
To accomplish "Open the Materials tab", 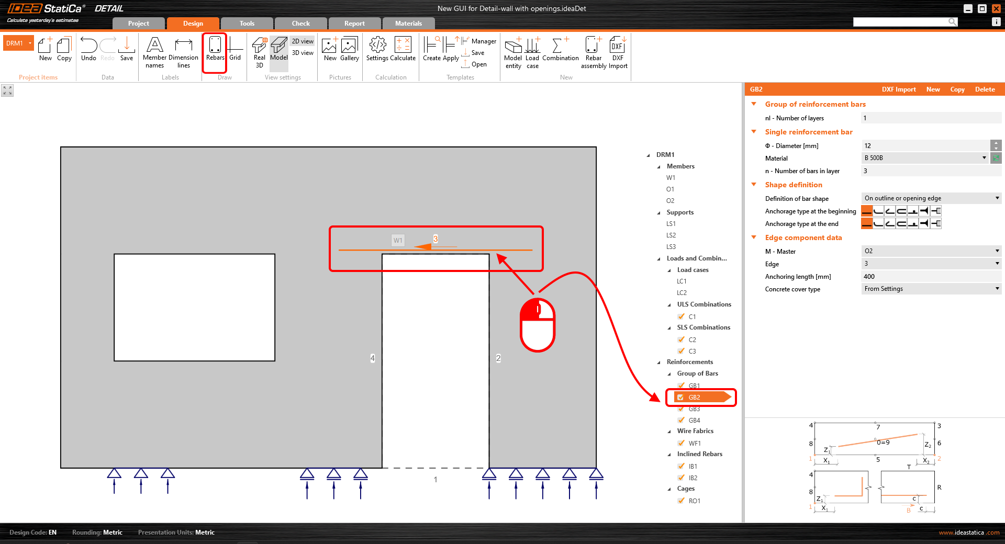I will [x=408, y=24].
